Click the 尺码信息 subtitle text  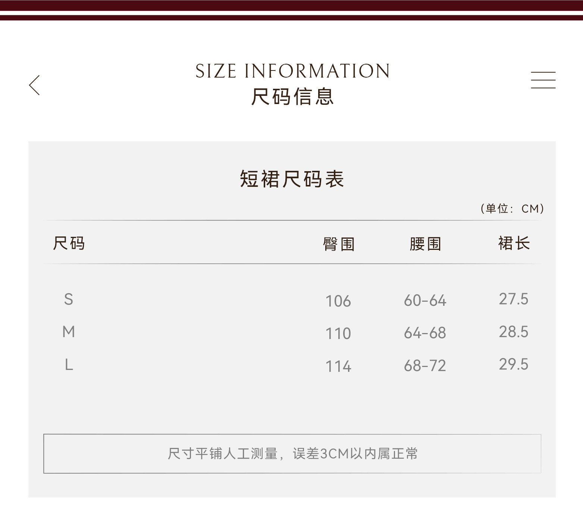pos(292,97)
